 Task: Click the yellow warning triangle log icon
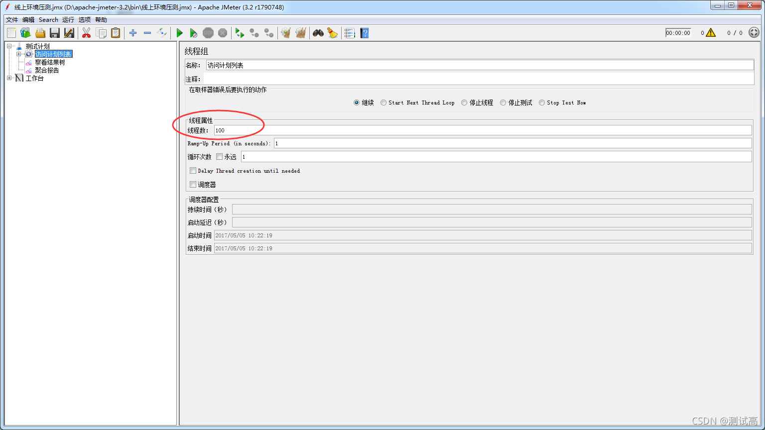click(x=711, y=33)
